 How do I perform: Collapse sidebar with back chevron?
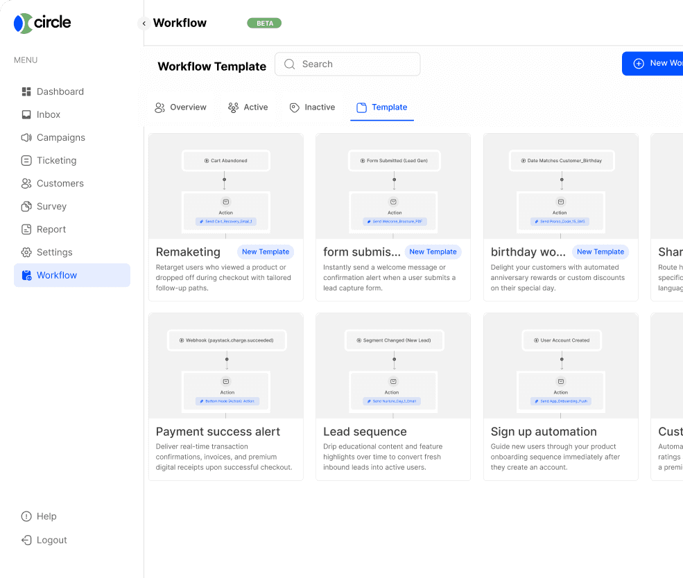click(144, 23)
